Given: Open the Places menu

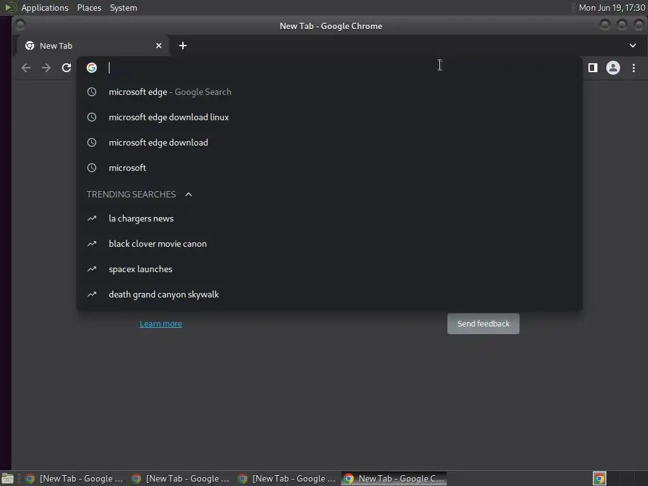Looking at the screenshot, I should click(x=89, y=8).
